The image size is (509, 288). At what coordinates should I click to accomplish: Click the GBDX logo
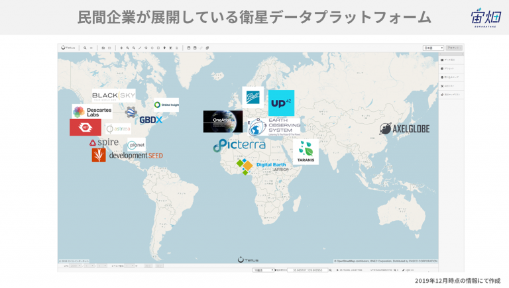pos(150,120)
